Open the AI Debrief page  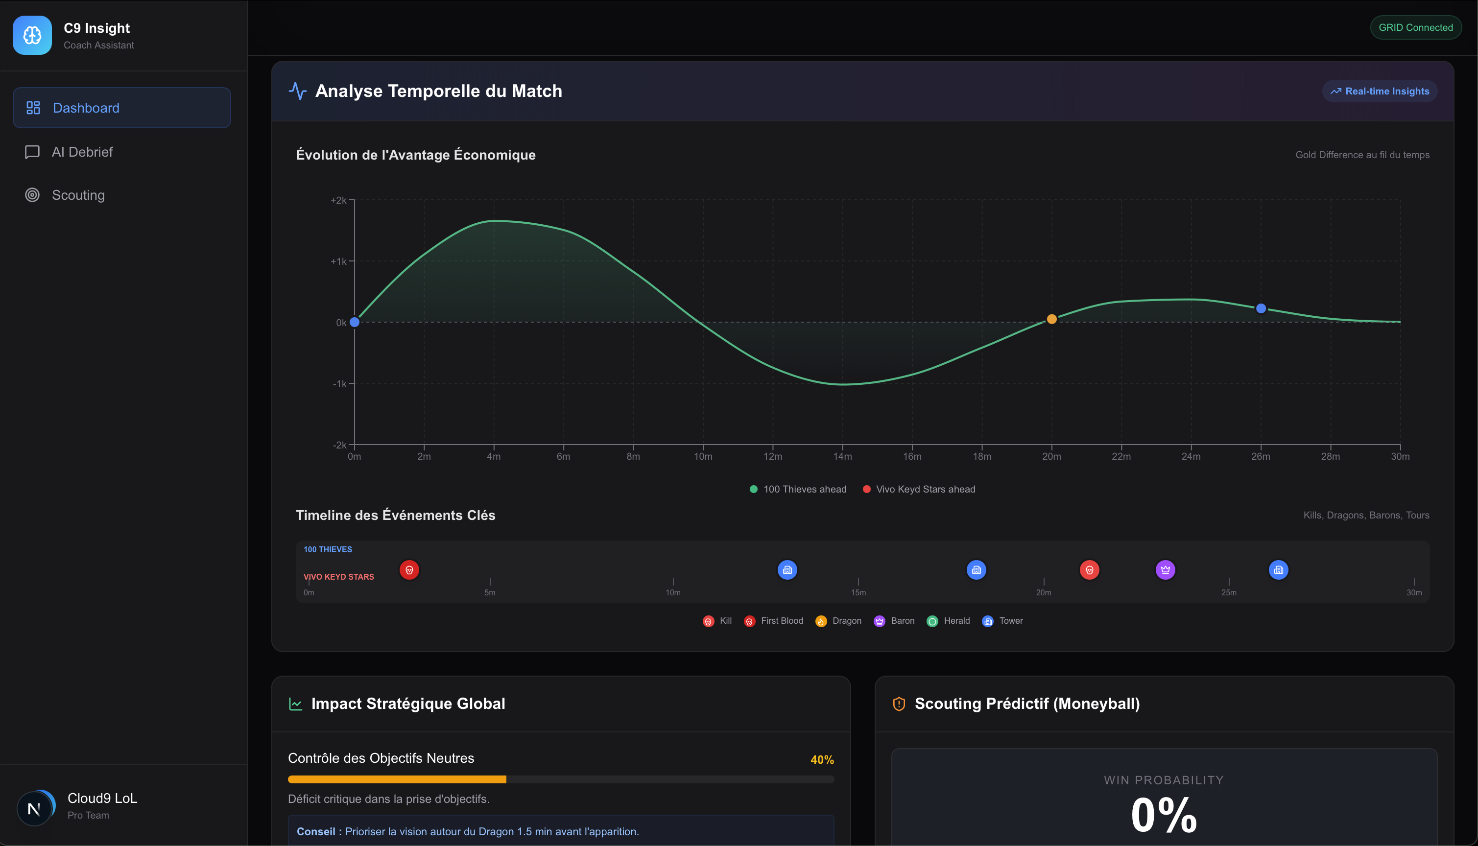tap(82, 152)
